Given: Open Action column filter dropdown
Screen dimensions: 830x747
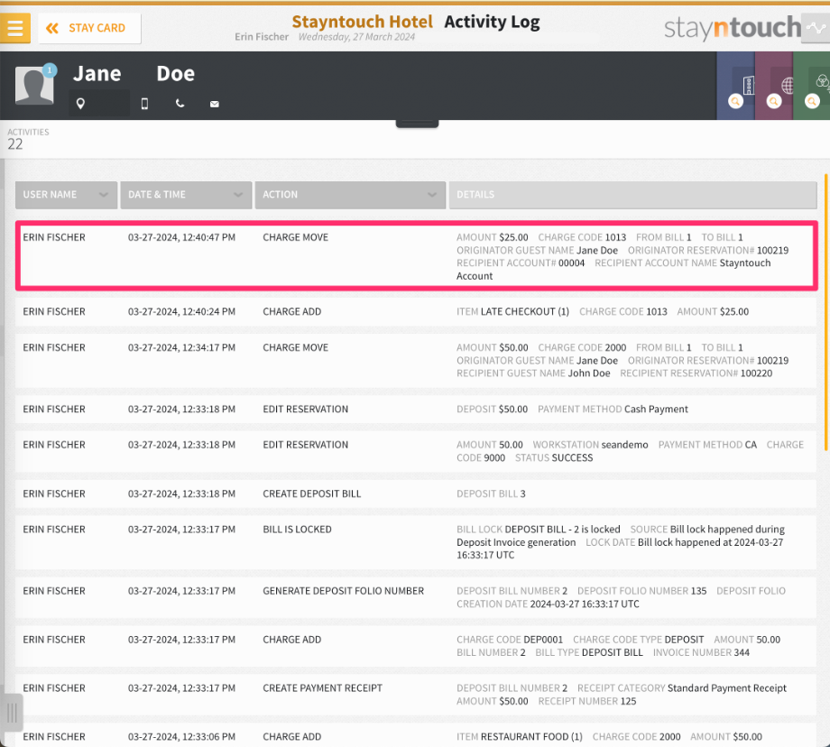Looking at the screenshot, I should tap(350, 195).
